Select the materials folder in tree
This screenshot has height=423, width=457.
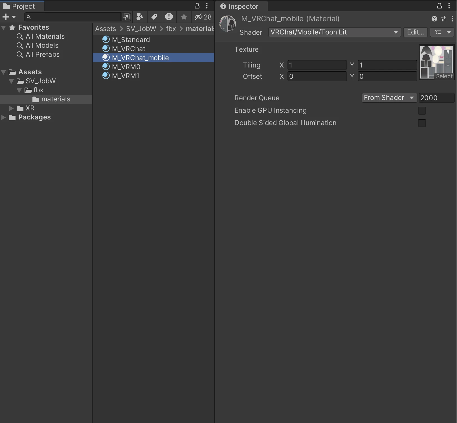coord(51,99)
